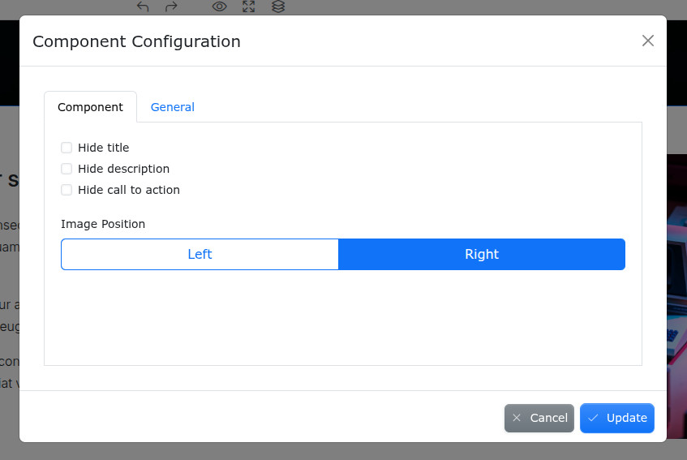Click the 'Hide title' label text
Viewport: 687px width, 460px height.
104,148
